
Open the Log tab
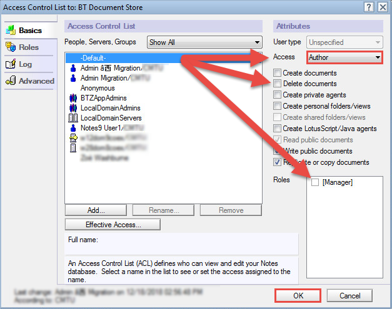(x=29, y=64)
